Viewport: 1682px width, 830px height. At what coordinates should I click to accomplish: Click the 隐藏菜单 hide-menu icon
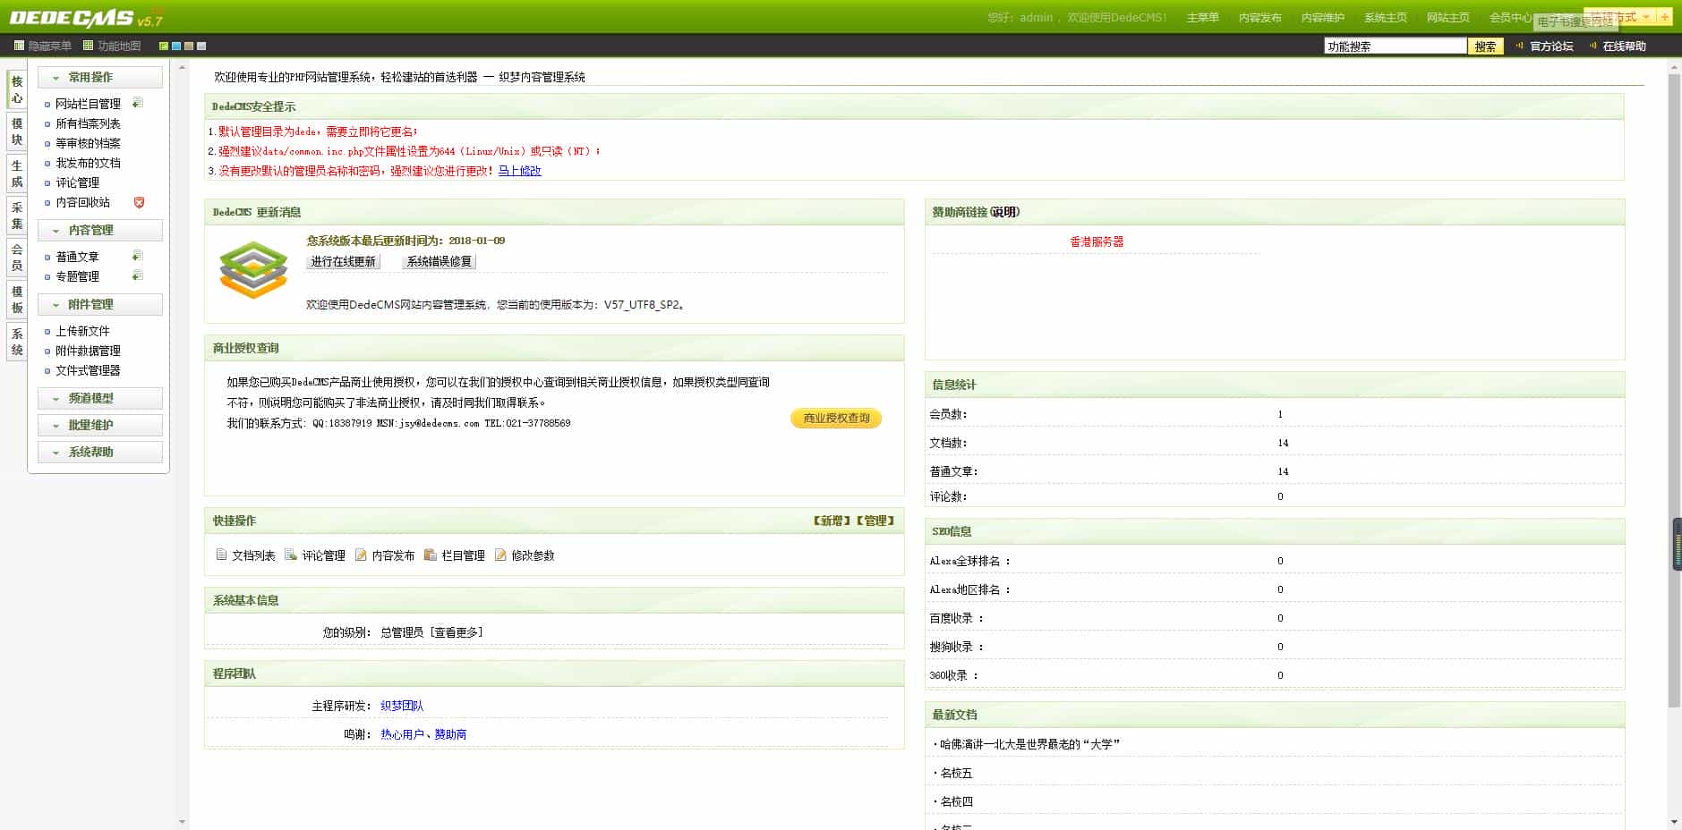click(x=19, y=46)
